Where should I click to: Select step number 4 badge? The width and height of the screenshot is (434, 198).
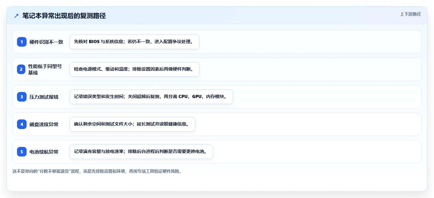click(x=22, y=124)
